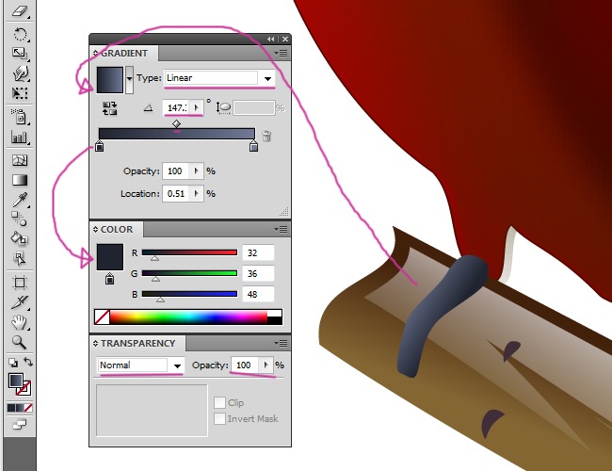Select the Column Graph tool
Screen dimensions: 612x471
tap(20, 138)
